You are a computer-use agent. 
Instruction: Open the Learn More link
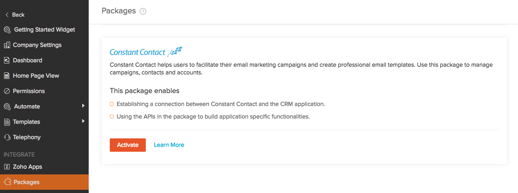click(x=169, y=145)
